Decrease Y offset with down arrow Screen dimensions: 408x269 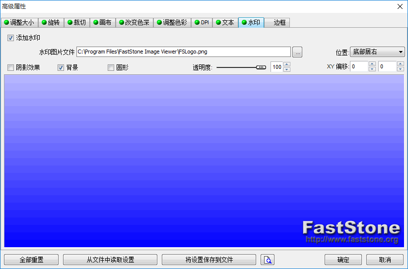click(x=401, y=69)
